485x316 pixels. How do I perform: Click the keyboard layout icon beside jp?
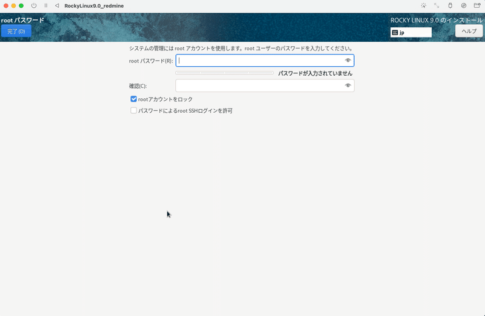click(x=395, y=33)
